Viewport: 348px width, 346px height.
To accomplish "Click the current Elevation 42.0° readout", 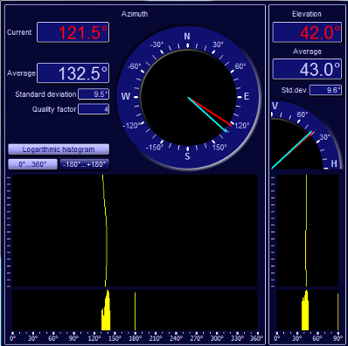I will pyautogui.click(x=307, y=32).
